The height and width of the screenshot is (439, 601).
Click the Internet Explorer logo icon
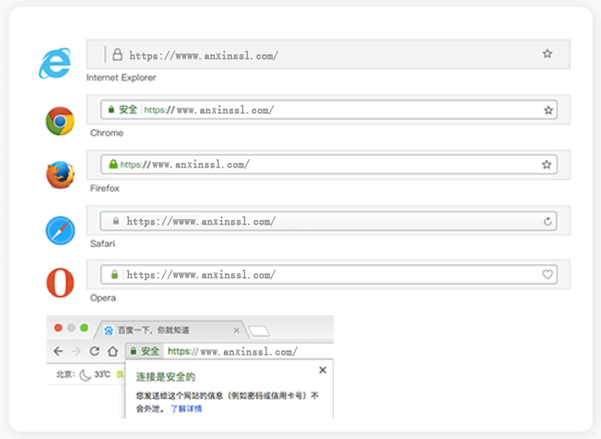55,63
